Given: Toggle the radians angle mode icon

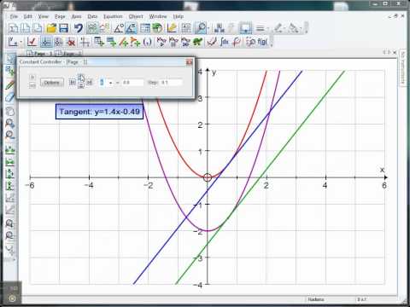Looking at the screenshot, I should (x=131, y=28).
